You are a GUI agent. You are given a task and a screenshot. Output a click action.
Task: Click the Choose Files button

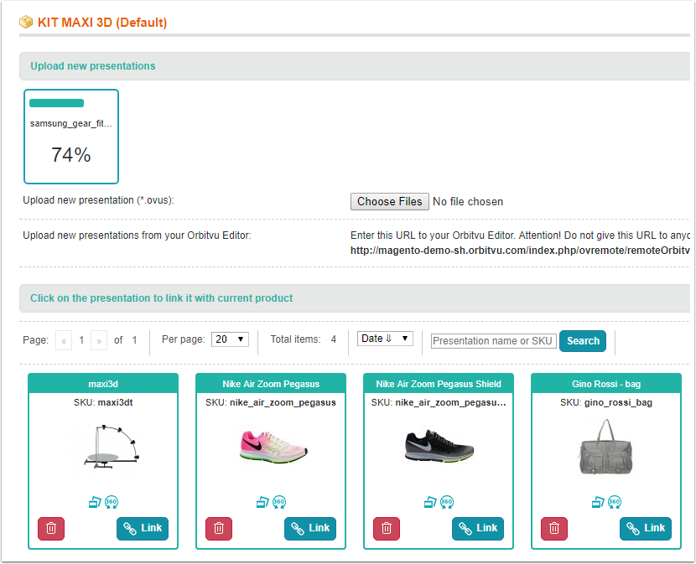click(x=390, y=201)
